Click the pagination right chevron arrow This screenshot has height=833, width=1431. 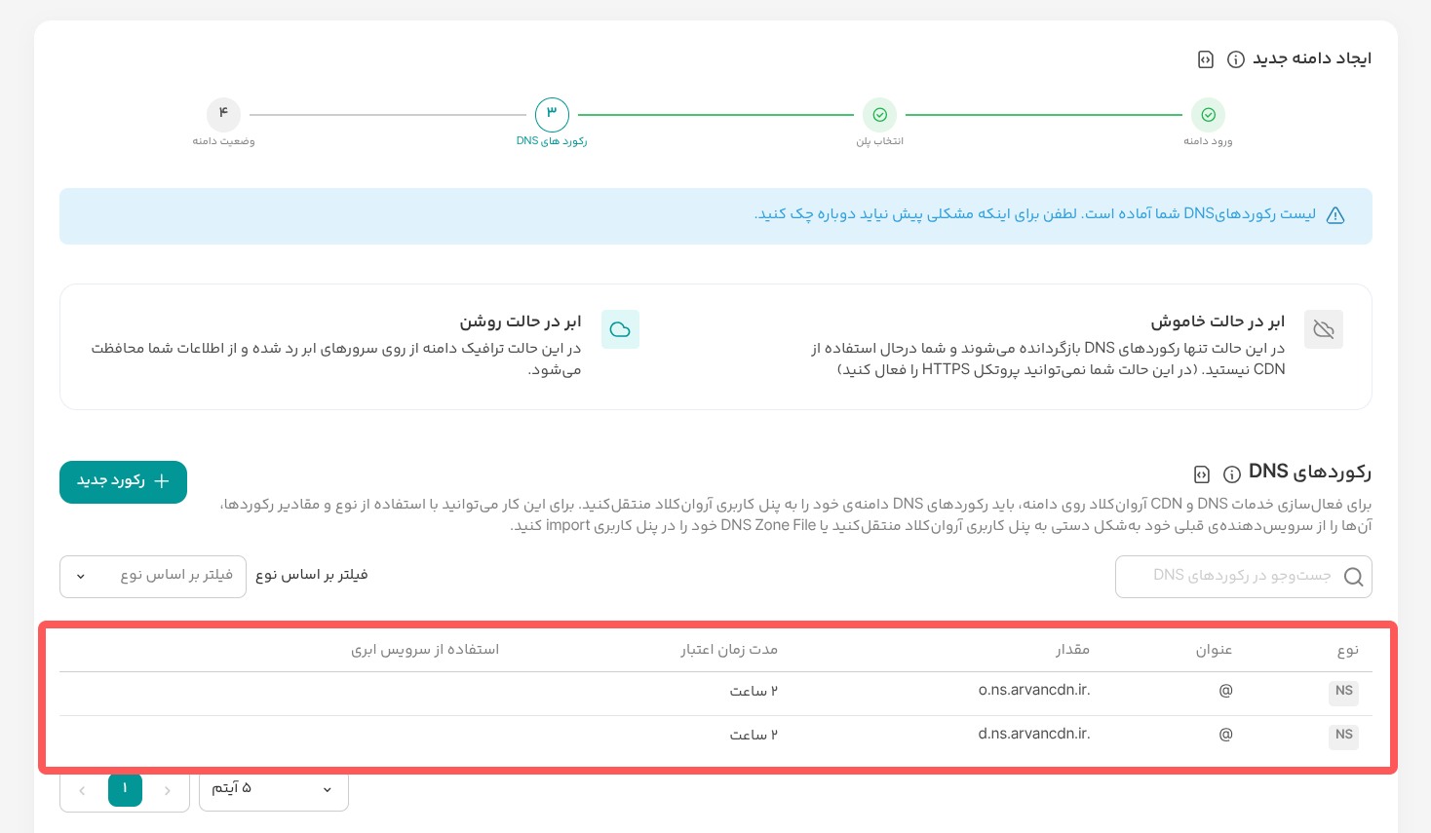point(168,790)
